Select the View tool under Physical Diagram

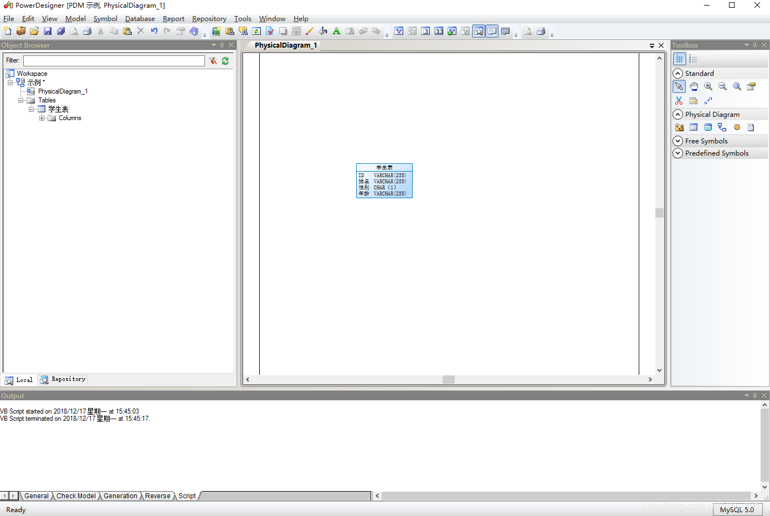click(x=708, y=127)
